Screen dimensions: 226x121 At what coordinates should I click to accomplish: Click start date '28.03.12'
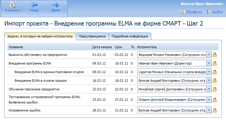click(99, 110)
